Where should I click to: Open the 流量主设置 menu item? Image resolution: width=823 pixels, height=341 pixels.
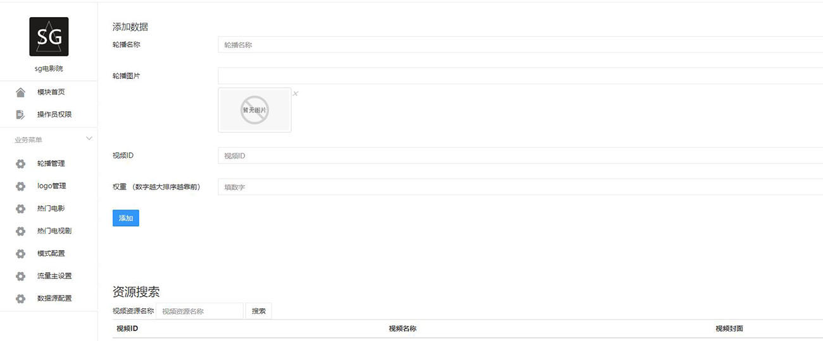tap(54, 276)
